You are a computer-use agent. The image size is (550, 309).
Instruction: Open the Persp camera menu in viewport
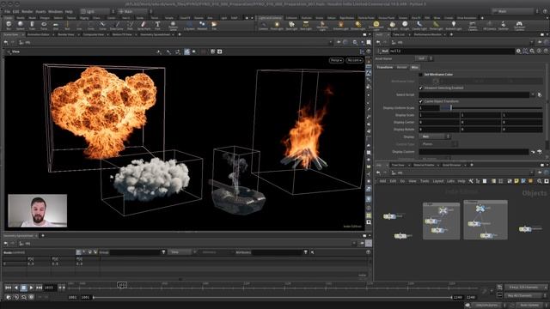336,60
